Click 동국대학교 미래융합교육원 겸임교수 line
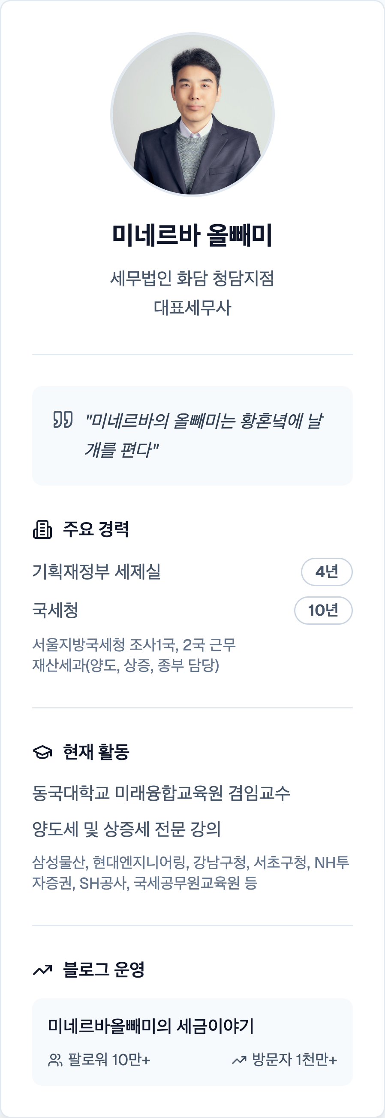Viewport: 385px width, 1118px height. click(161, 793)
